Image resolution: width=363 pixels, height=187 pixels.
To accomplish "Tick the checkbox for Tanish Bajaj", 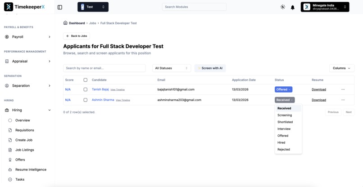I will click(x=86, y=89).
